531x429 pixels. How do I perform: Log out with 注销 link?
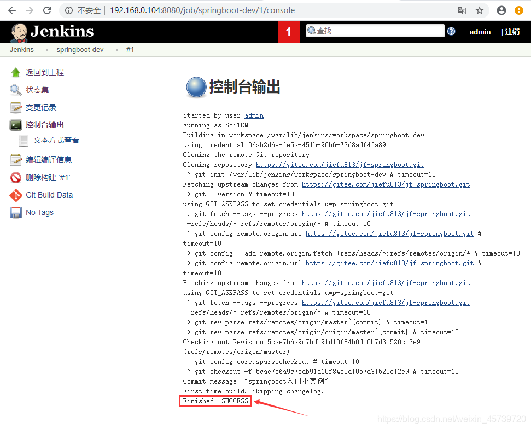pos(512,32)
